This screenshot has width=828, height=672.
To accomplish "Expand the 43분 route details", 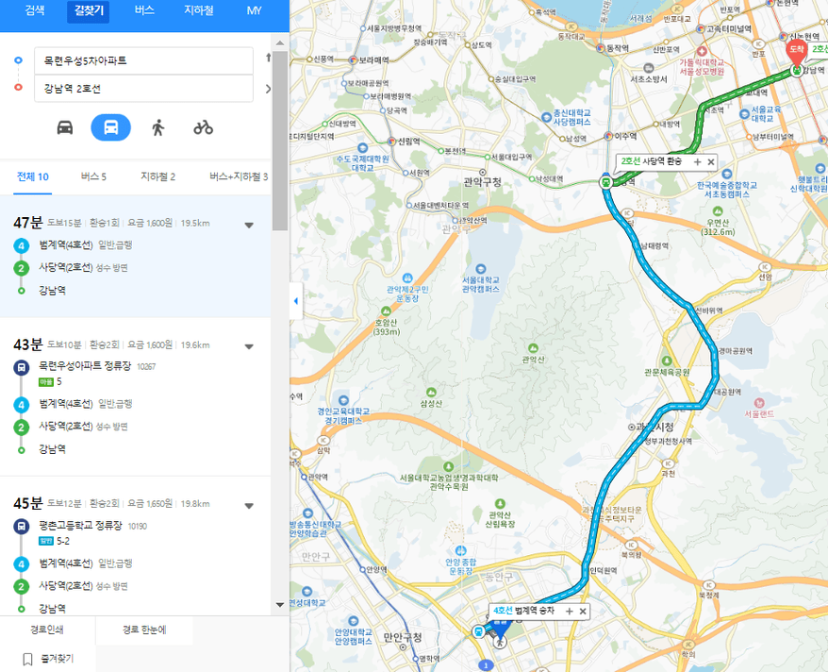I will (x=249, y=346).
